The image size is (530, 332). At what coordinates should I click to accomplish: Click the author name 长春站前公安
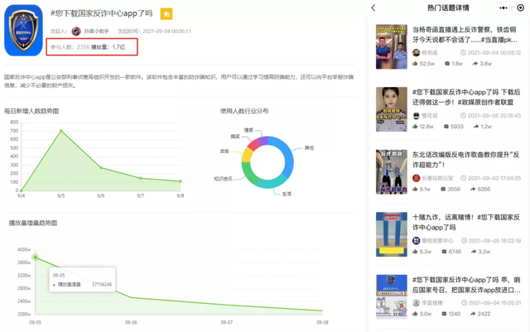point(437,178)
